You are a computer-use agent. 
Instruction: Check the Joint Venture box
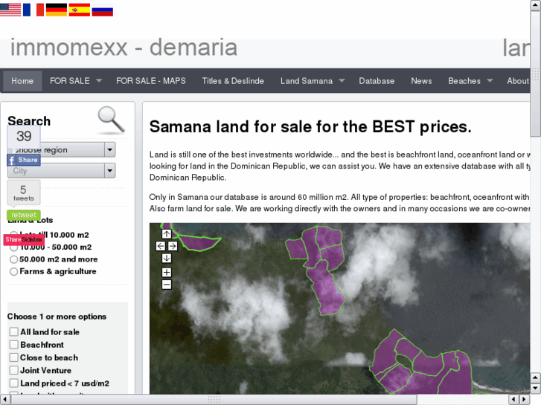pyautogui.click(x=14, y=370)
